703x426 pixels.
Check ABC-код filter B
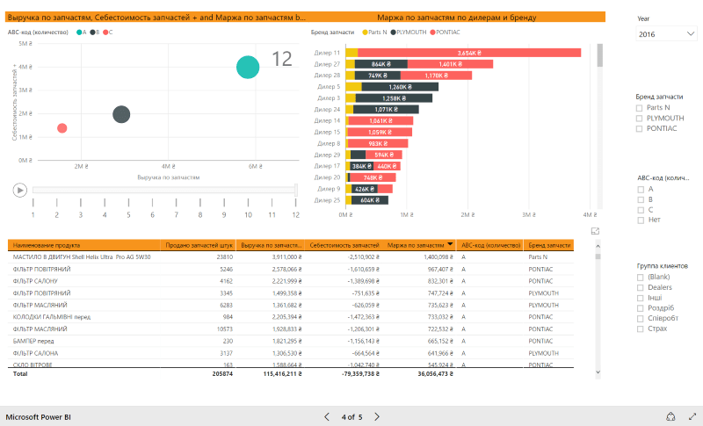click(x=641, y=199)
